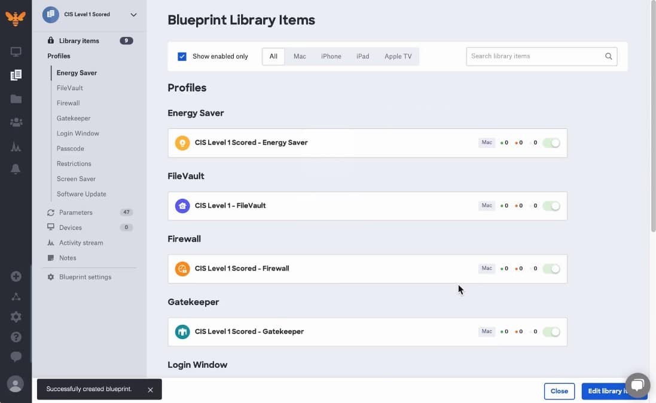Jump to Passcode in Profiles list
The width and height of the screenshot is (656, 403).
[71, 149]
